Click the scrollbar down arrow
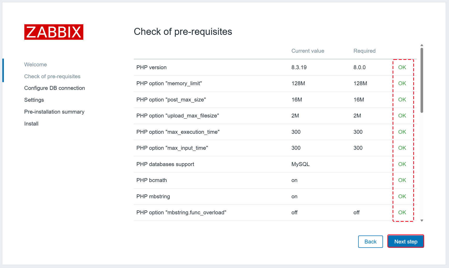The width and height of the screenshot is (449, 268). 422,220
